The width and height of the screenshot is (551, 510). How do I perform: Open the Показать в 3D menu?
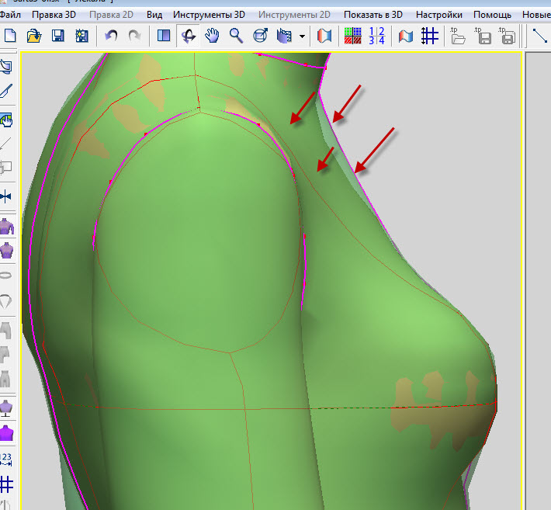373,15
